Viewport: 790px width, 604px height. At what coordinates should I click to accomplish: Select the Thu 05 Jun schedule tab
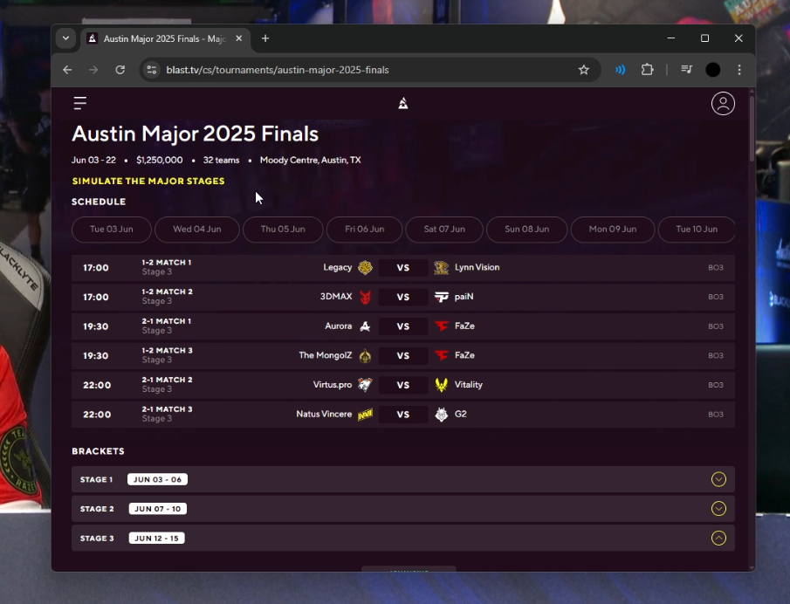click(x=283, y=230)
